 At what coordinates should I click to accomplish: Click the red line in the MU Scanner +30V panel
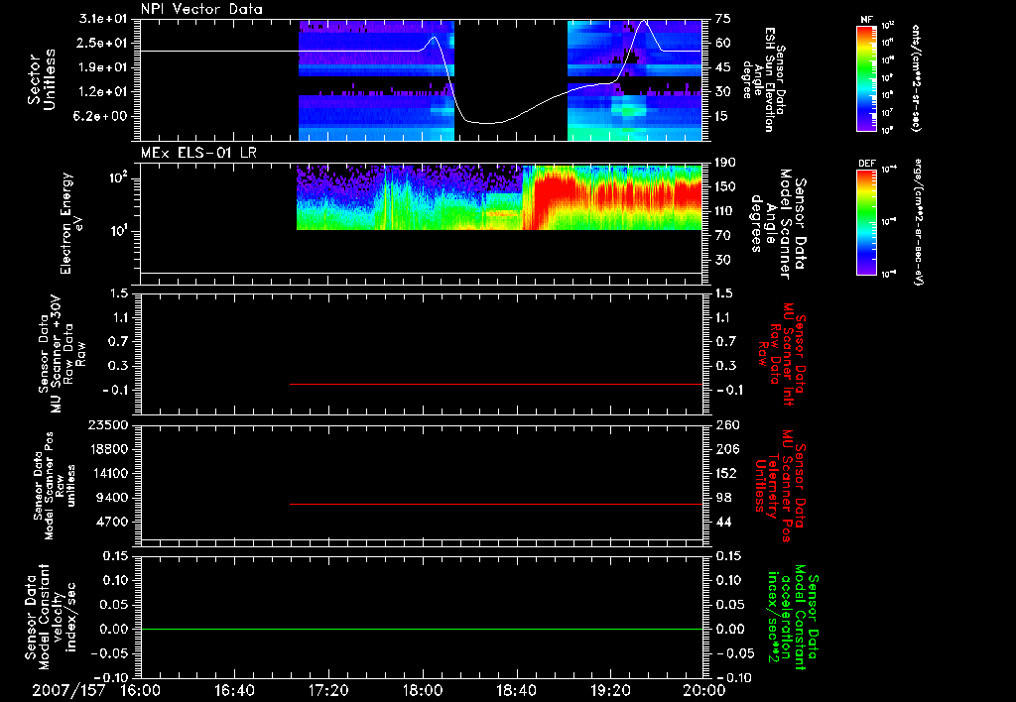(x=496, y=384)
